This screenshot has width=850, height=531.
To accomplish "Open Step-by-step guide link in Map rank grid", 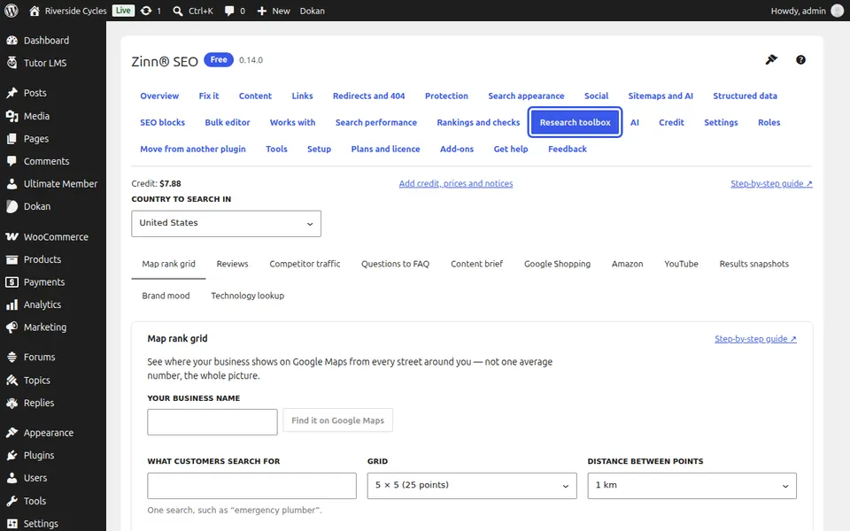I will point(755,339).
